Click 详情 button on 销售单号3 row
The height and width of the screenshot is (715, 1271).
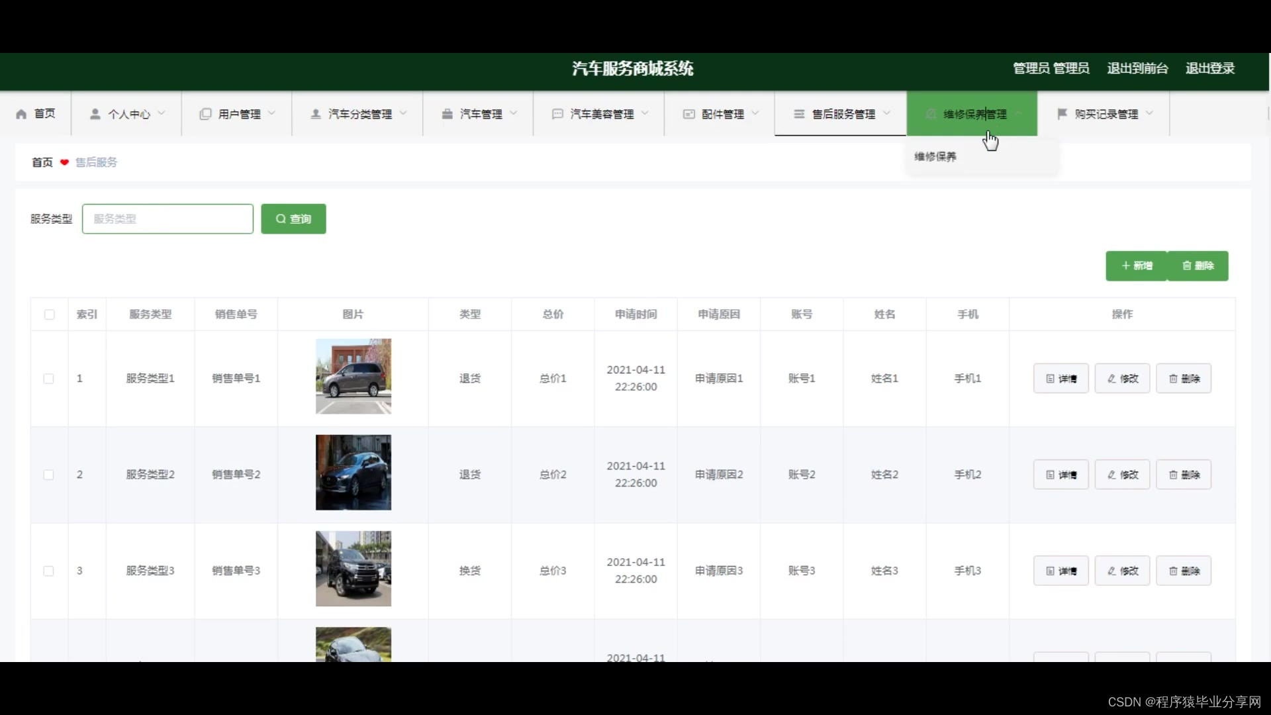(1060, 570)
